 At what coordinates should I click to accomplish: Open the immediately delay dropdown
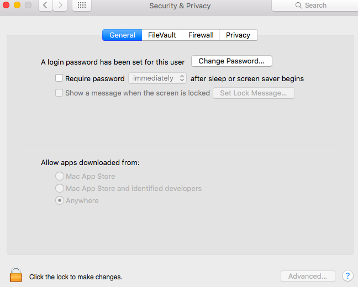coord(157,78)
